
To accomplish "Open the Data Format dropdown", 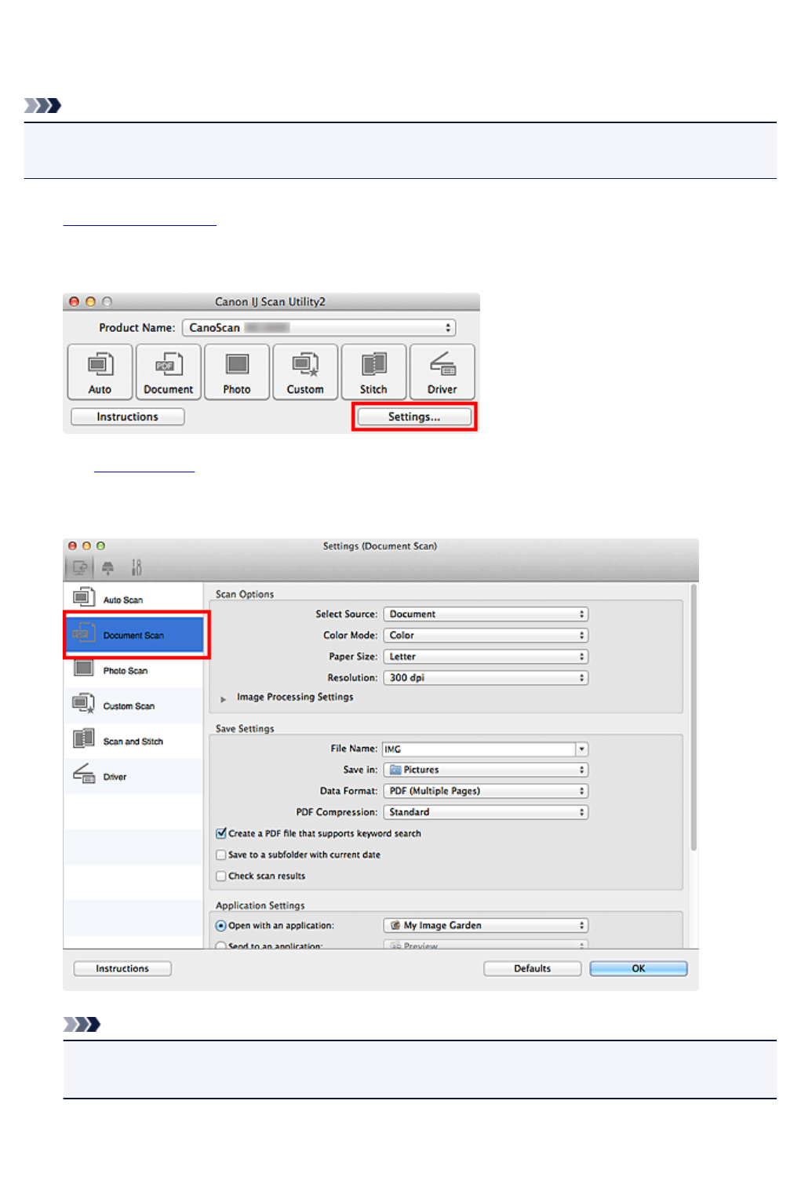I will click(486, 791).
